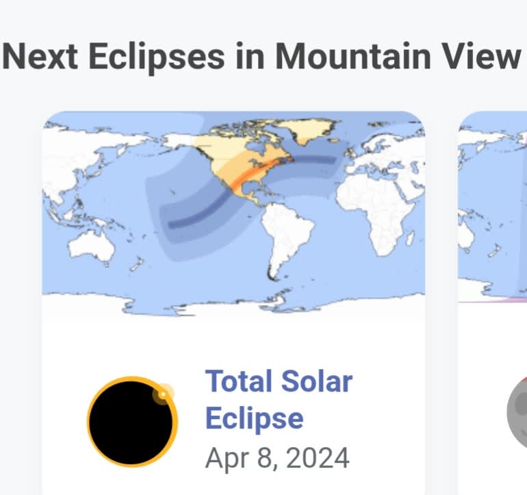Screen dimensions: 527x495
Task: Click the diamond-ring glint on the eclipse icon
Action: click(163, 394)
